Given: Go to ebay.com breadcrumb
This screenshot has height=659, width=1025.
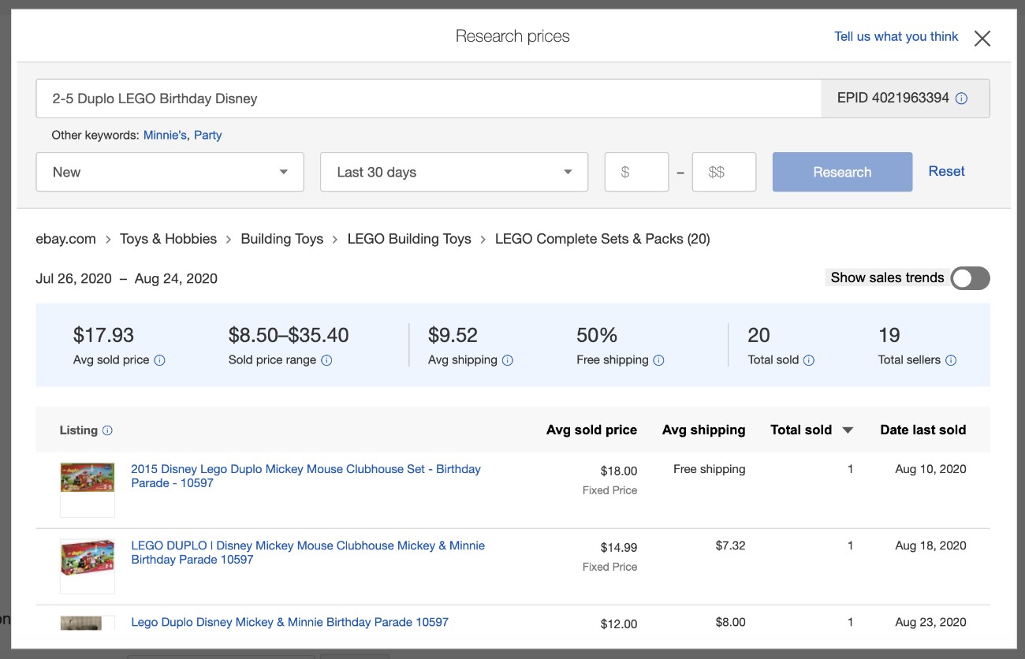Looking at the screenshot, I should tap(66, 239).
